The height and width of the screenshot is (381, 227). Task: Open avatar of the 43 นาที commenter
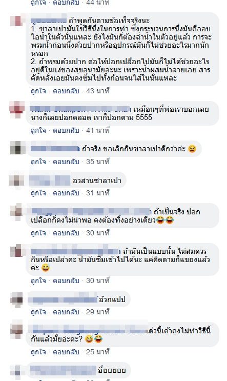(x=17, y=21)
